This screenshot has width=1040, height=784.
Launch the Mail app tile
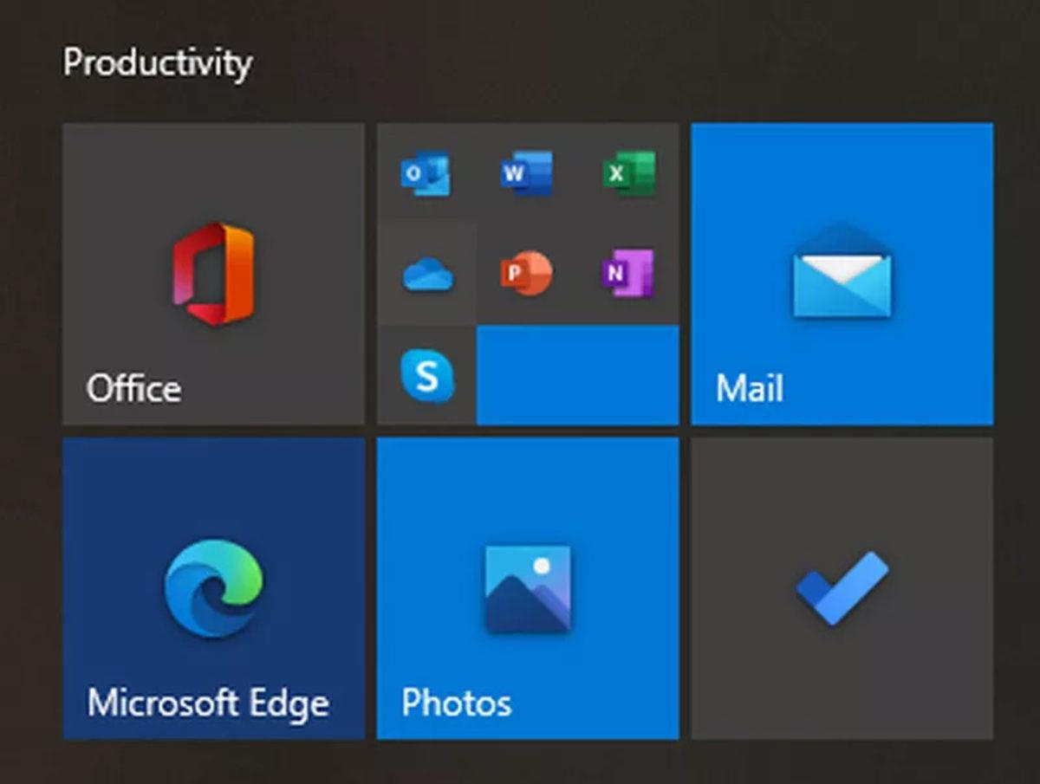click(842, 273)
